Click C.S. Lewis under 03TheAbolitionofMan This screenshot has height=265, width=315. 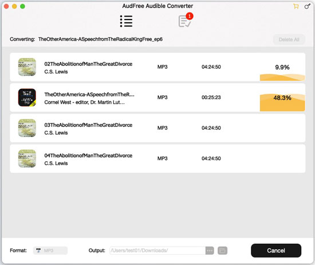click(56, 133)
